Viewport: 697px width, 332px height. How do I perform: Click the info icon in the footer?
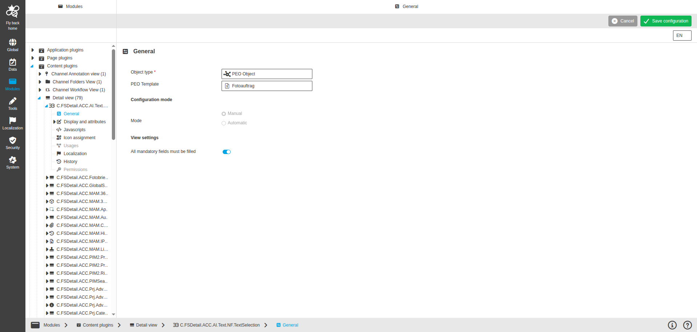tap(672, 325)
